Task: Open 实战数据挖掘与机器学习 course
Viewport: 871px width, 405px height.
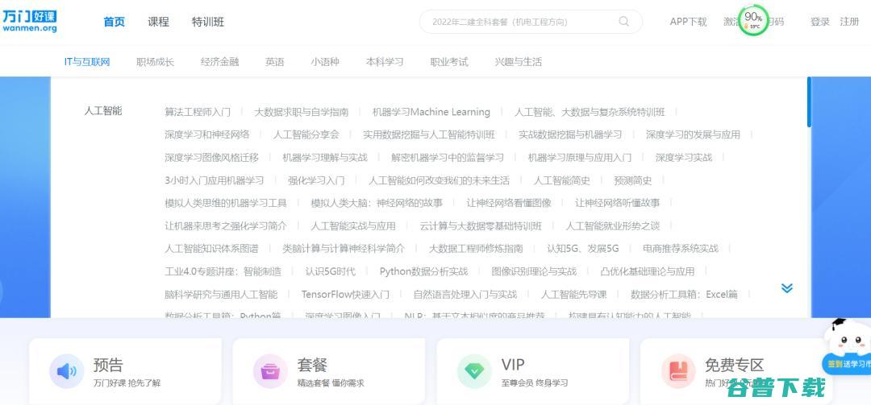Action: (x=570, y=134)
